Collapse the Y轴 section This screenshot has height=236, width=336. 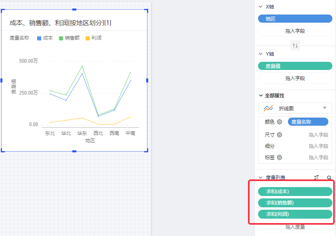point(260,54)
